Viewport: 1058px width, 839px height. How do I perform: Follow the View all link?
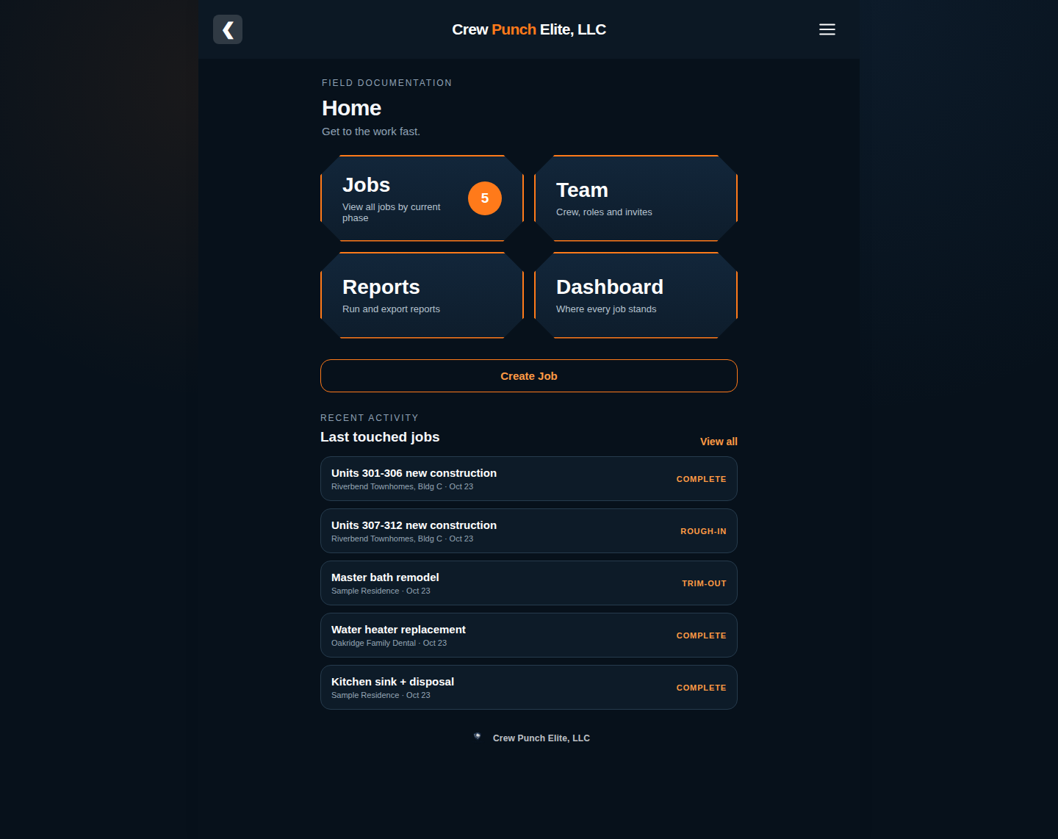[719, 442]
